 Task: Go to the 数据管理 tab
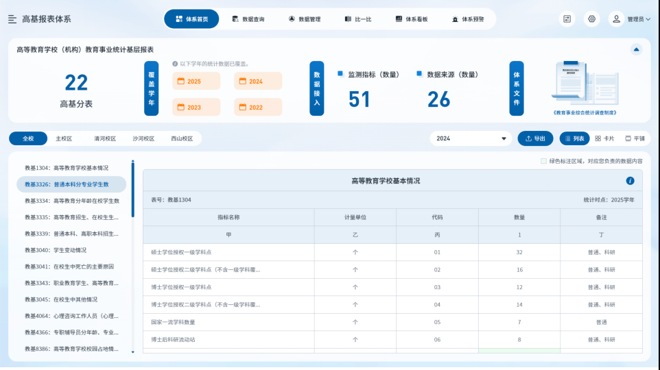tap(305, 19)
